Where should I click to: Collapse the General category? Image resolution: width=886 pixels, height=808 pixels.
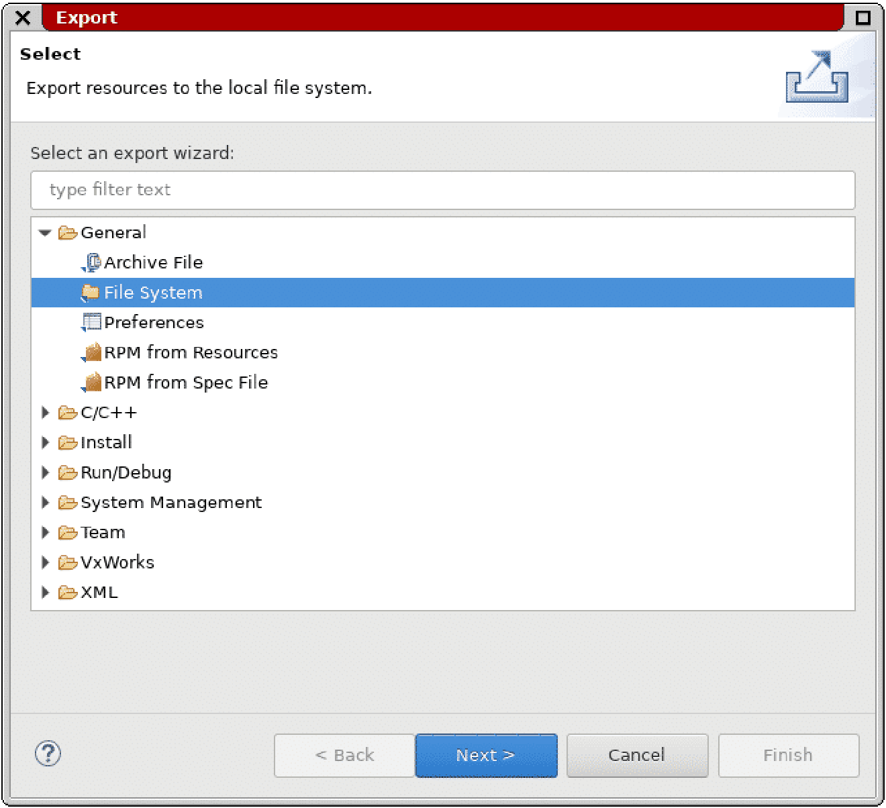pyautogui.click(x=45, y=232)
